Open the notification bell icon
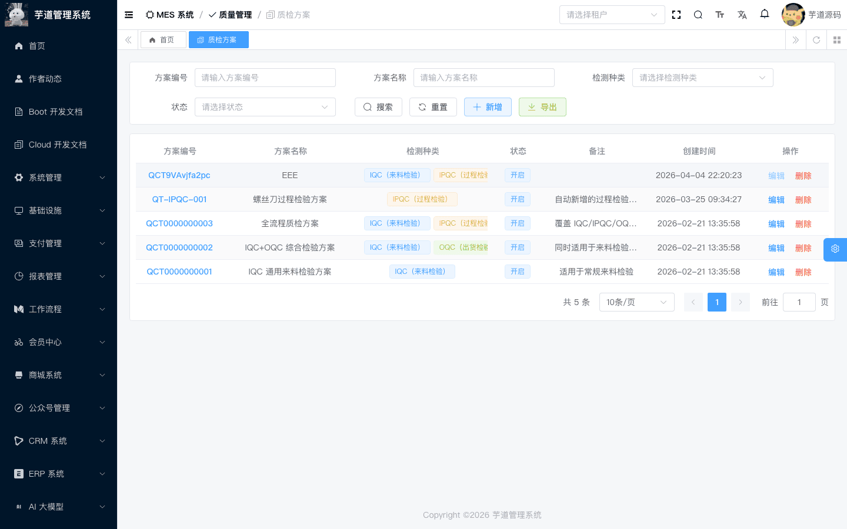Image resolution: width=847 pixels, height=529 pixels. click(x=765, y=14)
